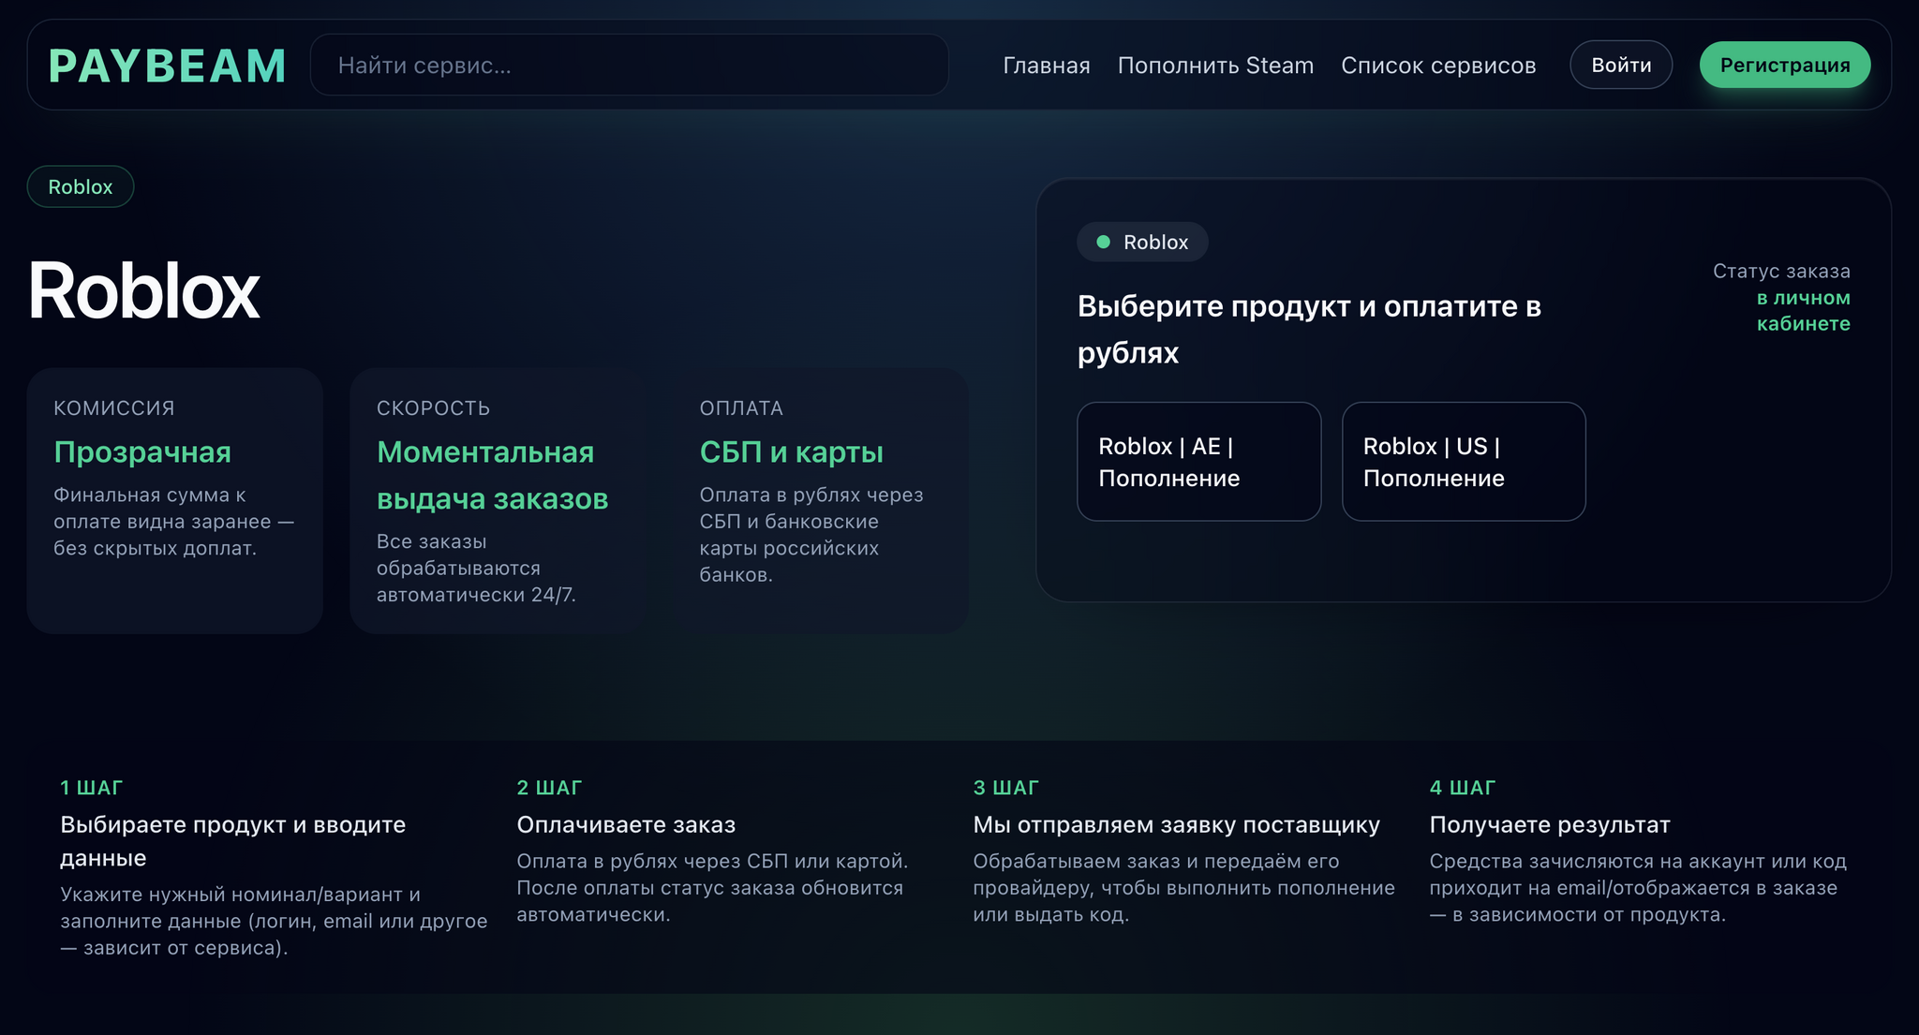This screenshot has width=1919, height=1035.
Task: Click step 2 heading Оплачиваете заказ
Action: (626, 824)
